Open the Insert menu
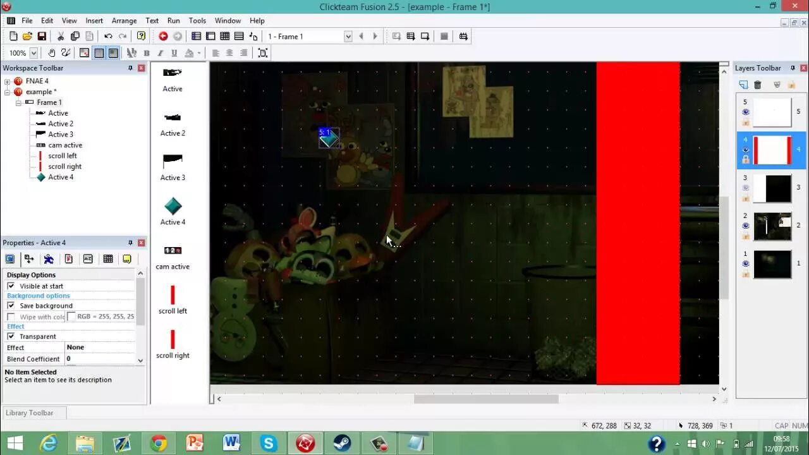The image size is (809, 455). (x=94, y=20)
